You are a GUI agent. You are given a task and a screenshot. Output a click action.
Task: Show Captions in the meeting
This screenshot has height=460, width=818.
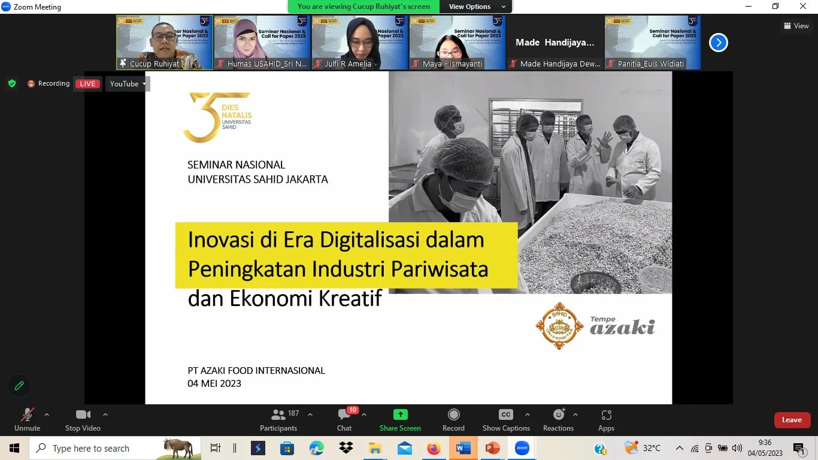tap(506, 420)
